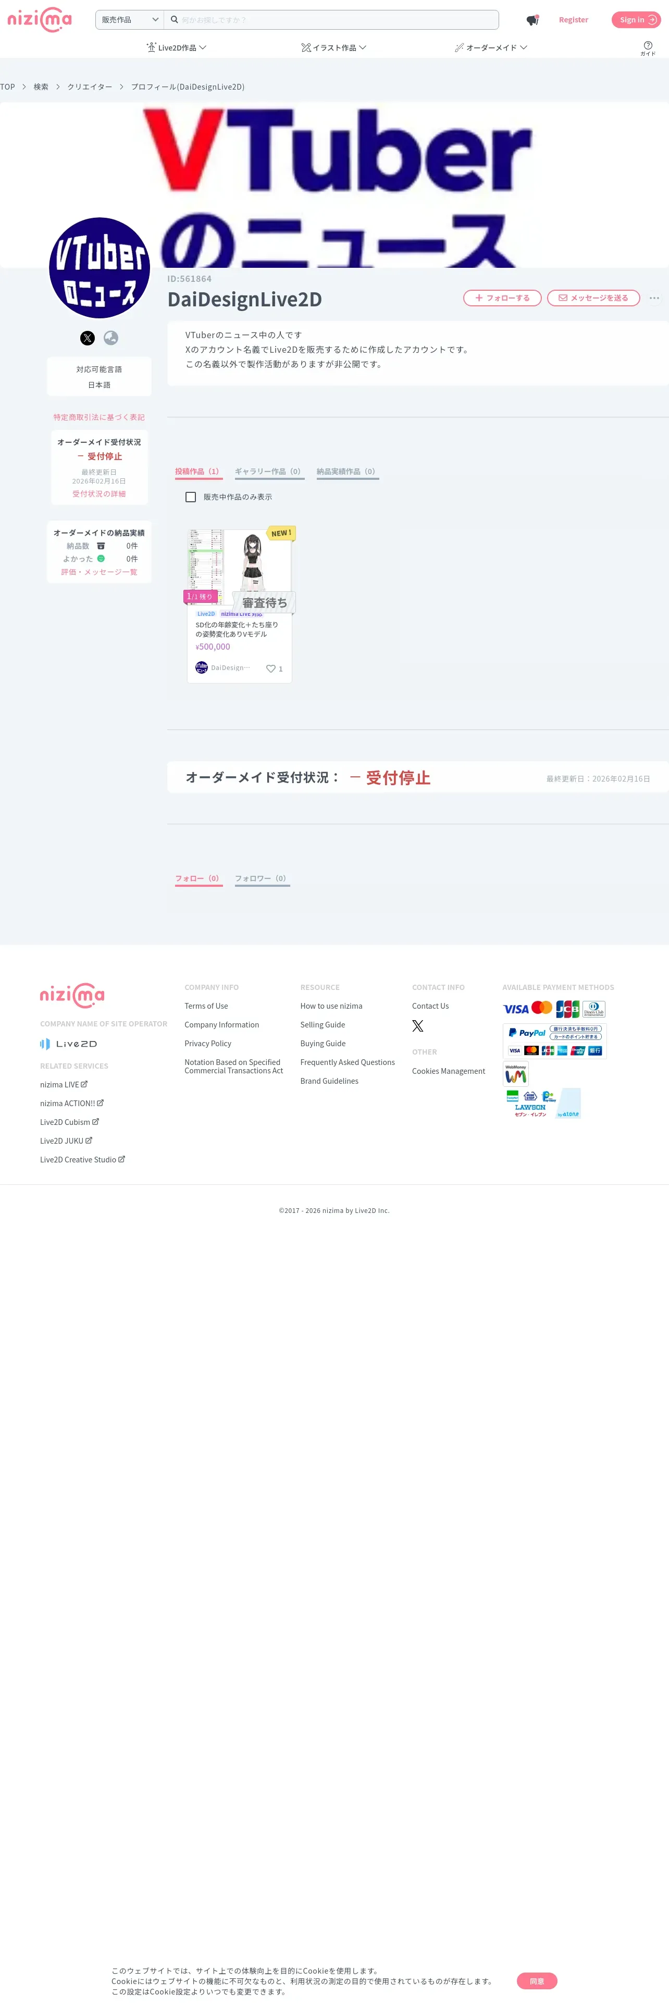Open the Frequently Asked Questions link
Screen dimensions: 669x2007
point(348,1063)
